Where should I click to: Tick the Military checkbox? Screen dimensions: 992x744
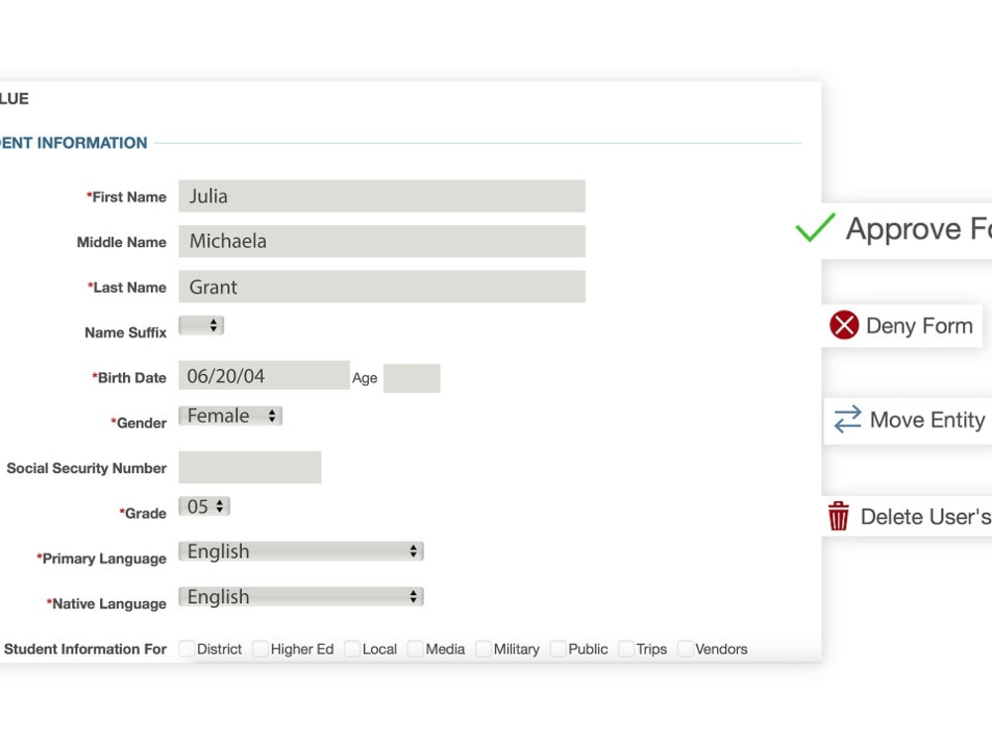tap(483, 649)
